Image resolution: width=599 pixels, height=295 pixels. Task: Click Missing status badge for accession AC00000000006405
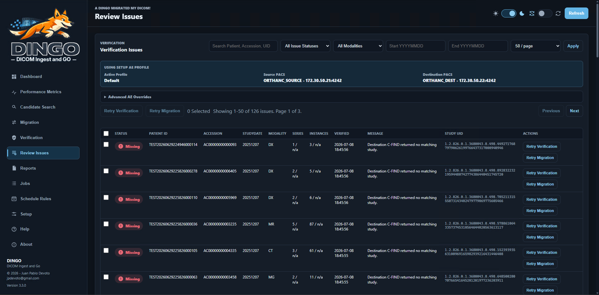click(129, 173)
